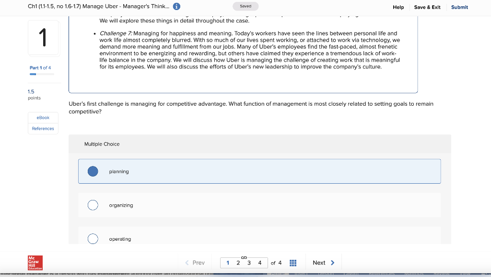The width and height of the screenshot is (491, 277).
Task: Click the chain link icon above page numbers
Action: [244, 256]
